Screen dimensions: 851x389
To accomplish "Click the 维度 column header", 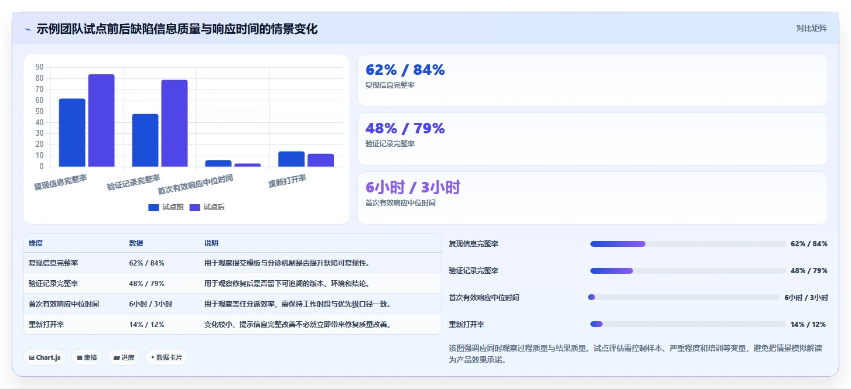I will click(x=36, y=243).
